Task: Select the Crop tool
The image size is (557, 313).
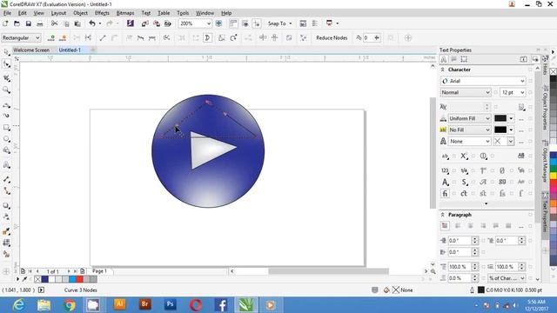Action: [x=6, y=78]
